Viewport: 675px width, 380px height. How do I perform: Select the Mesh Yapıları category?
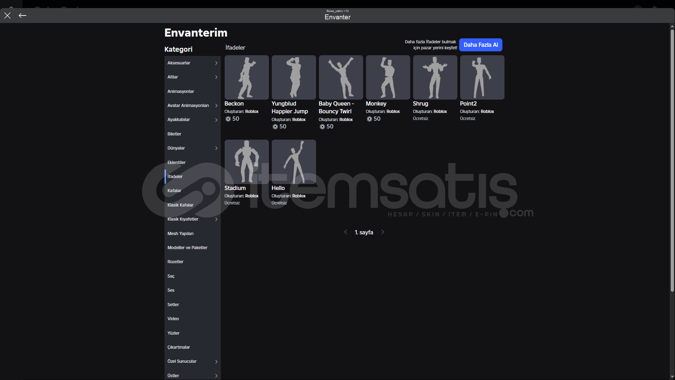(193, 234)
